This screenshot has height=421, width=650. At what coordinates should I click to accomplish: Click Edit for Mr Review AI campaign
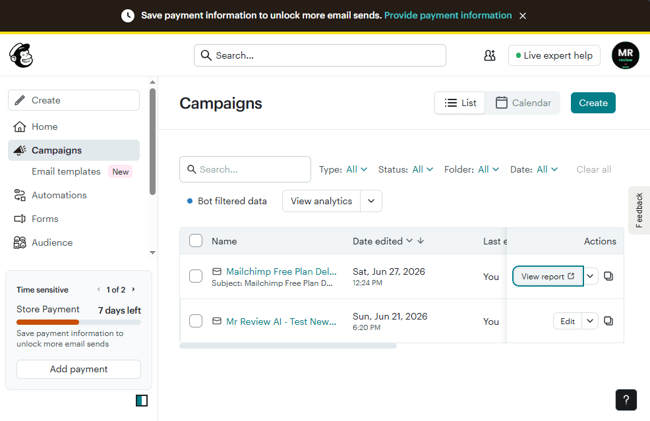[x=568, y=321]
